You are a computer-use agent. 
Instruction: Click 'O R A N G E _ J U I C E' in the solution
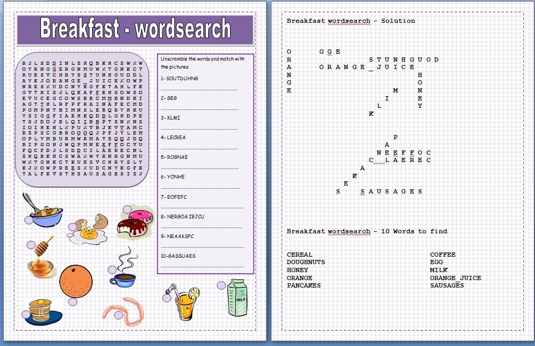coord(367,67)
